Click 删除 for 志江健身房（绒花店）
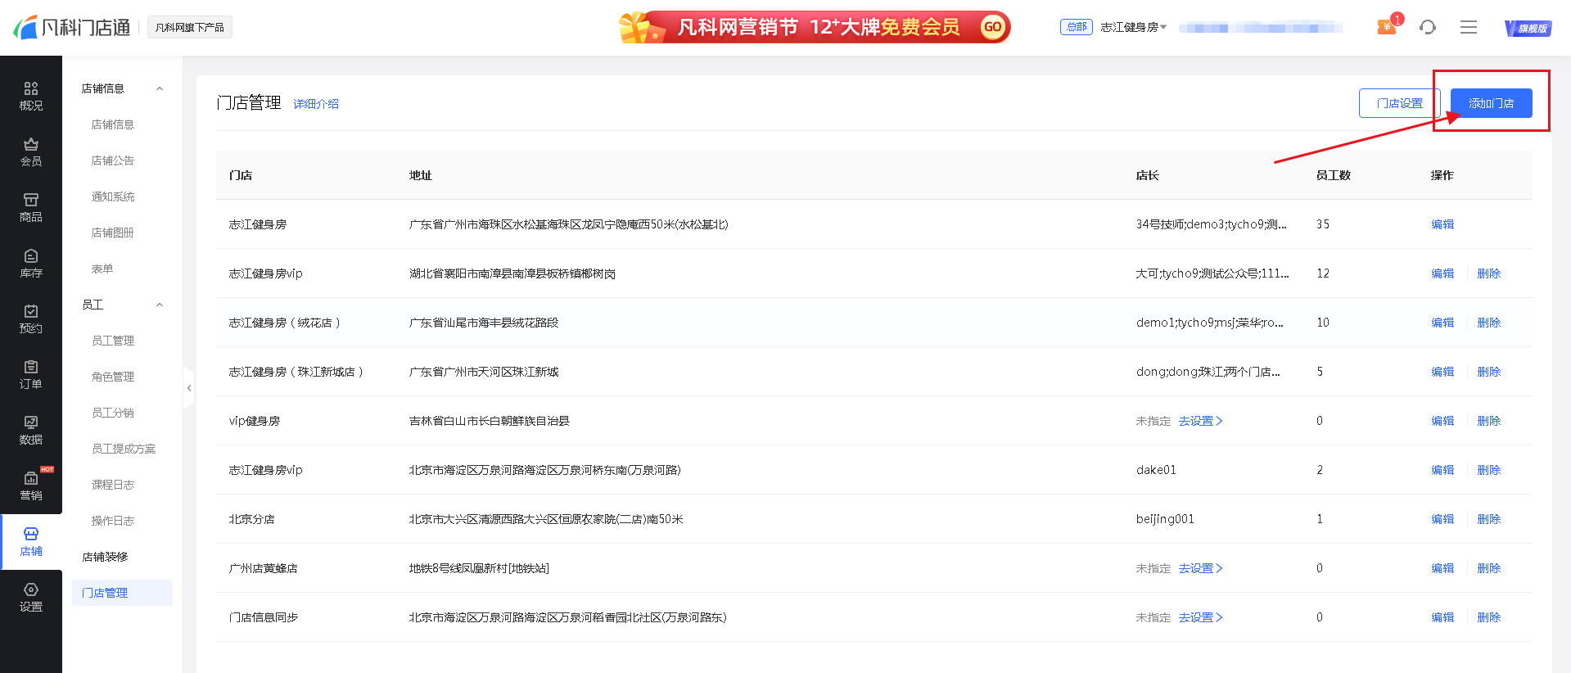The height and width of the screenshot is (673, 1571). tap(1489, 323)
